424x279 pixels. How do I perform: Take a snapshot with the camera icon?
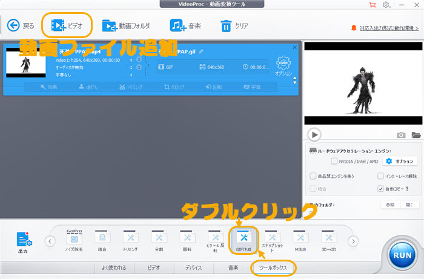tap(401, 135)
